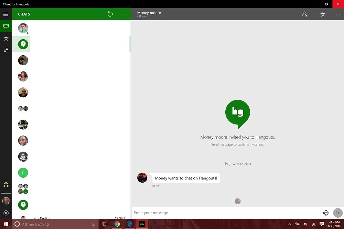The height and width of the screenshot is (229, 344).
Task: Open more options in the CHATS header
Action: 125,14
